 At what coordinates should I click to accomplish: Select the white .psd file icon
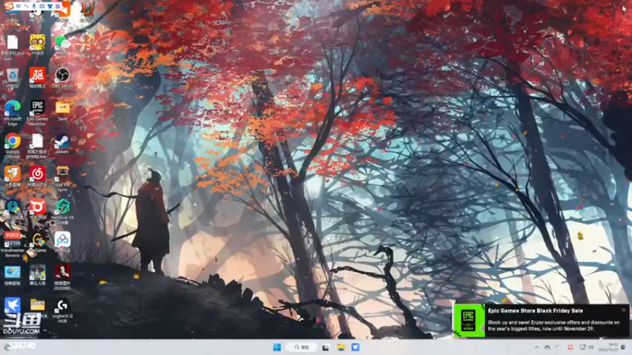tap(13, 44)
